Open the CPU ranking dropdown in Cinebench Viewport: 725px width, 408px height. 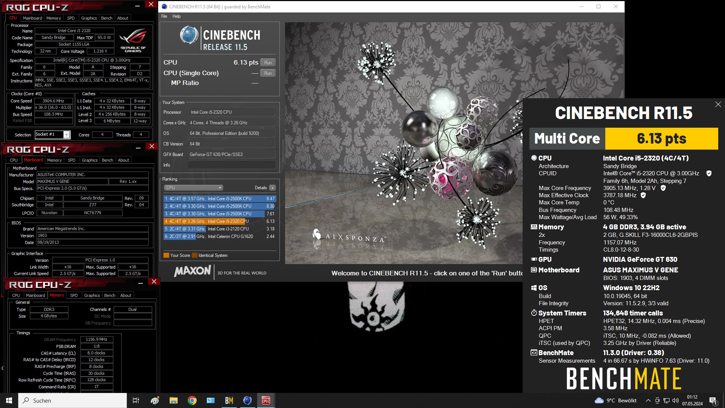tap(193, 188)
